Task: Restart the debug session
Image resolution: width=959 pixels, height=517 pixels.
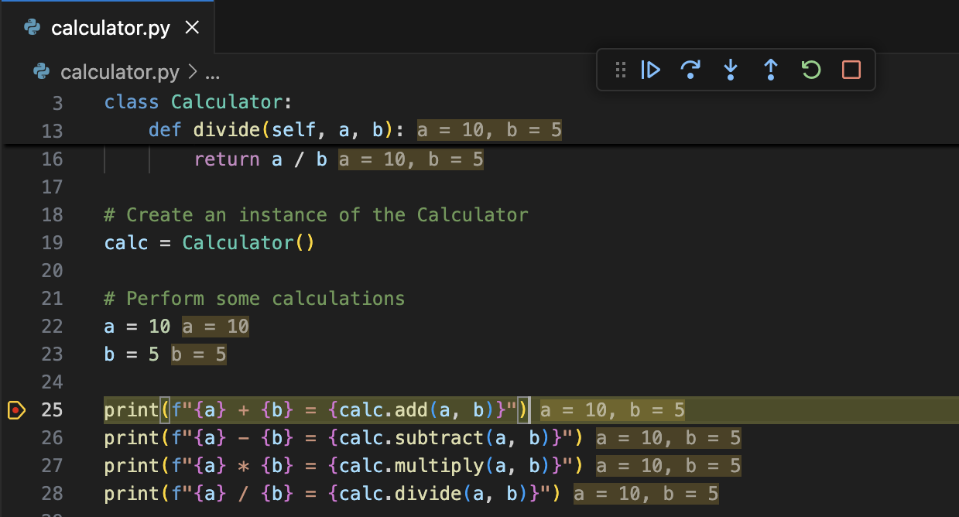Action: (810, 70)
